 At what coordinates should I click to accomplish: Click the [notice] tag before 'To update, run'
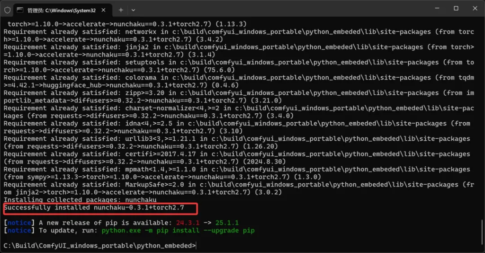(19, 230)
